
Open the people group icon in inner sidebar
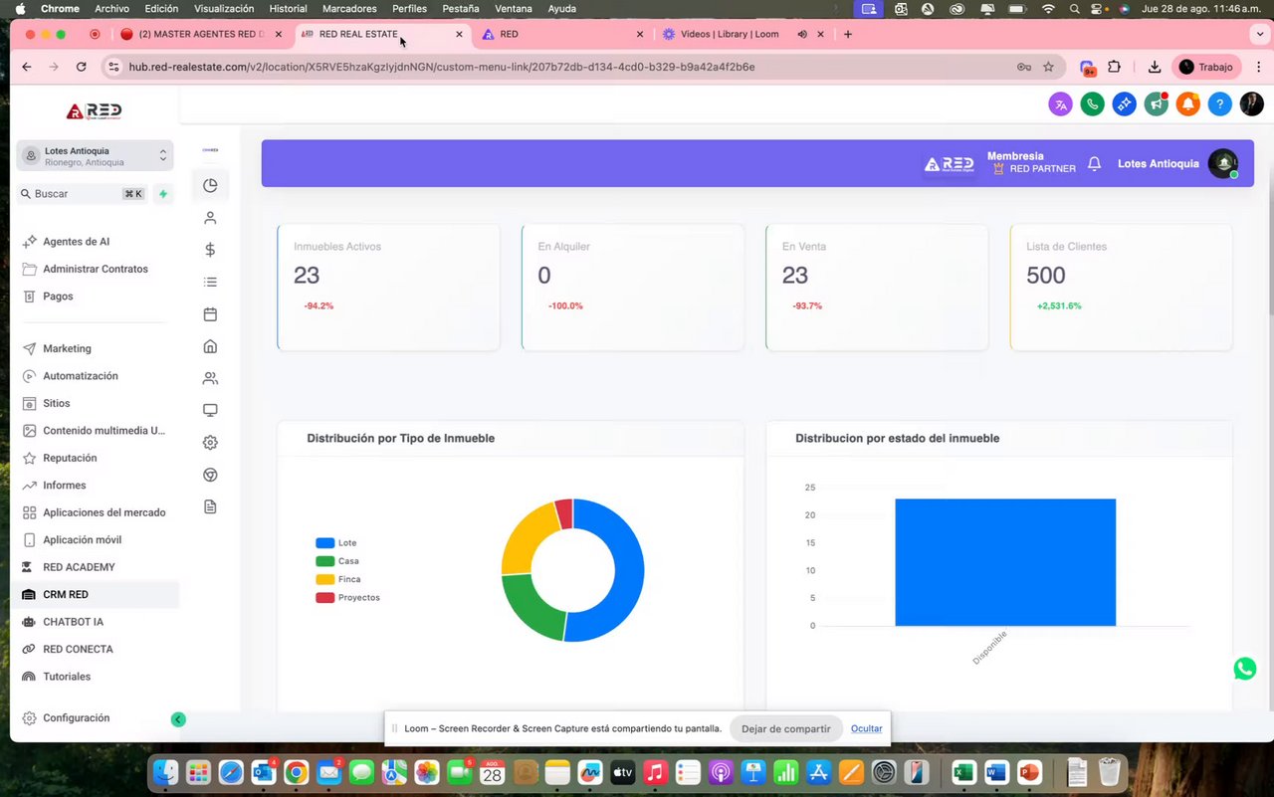click(210, 378)
